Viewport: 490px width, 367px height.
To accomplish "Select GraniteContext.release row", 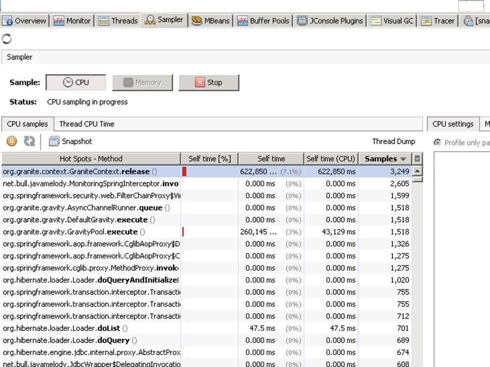I will [206, 171].
